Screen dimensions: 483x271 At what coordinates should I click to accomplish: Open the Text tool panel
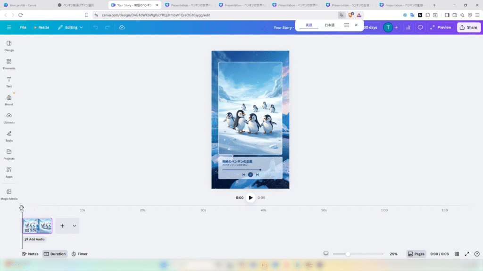pos(9,82)
